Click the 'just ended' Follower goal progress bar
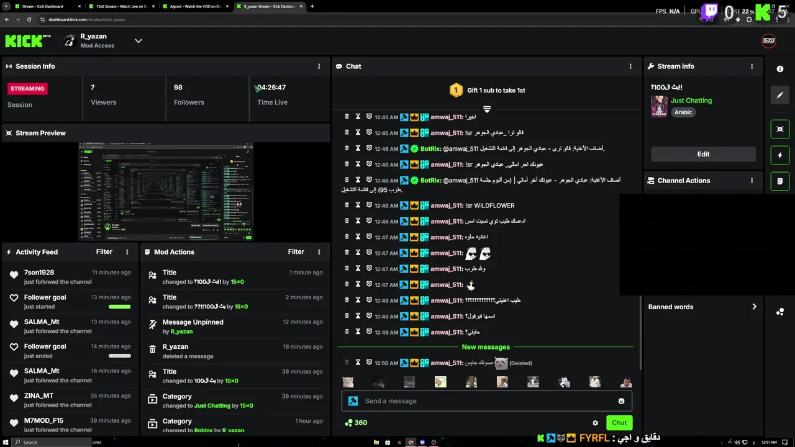This screenshot has height=447, width=795. click(x=120, y=356)
